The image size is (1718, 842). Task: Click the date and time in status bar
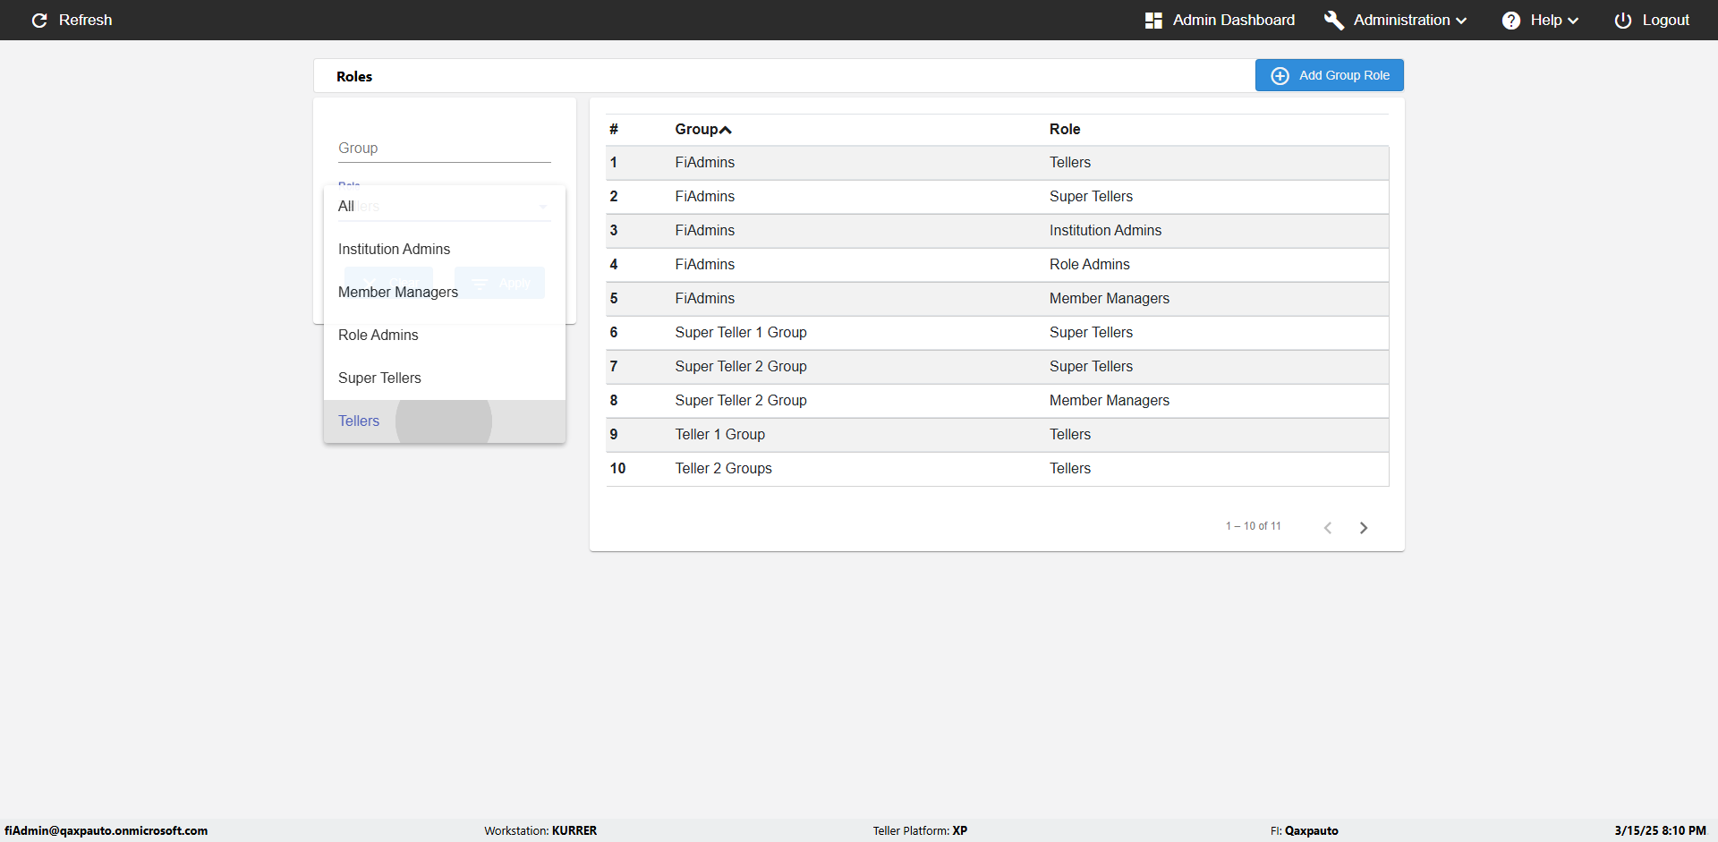pyautogui.click(x=1660, y=831)
